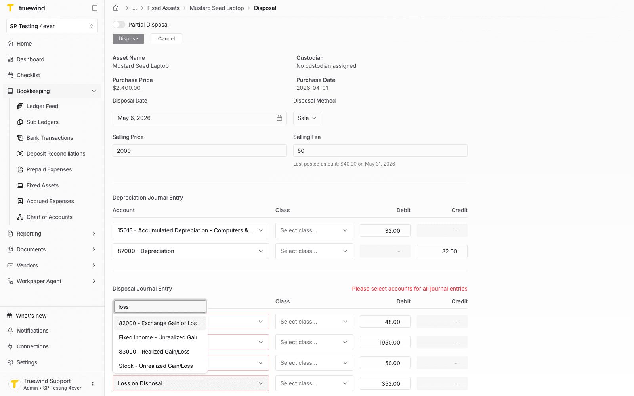Click the Connections plug icon

[x=10, y=346]
